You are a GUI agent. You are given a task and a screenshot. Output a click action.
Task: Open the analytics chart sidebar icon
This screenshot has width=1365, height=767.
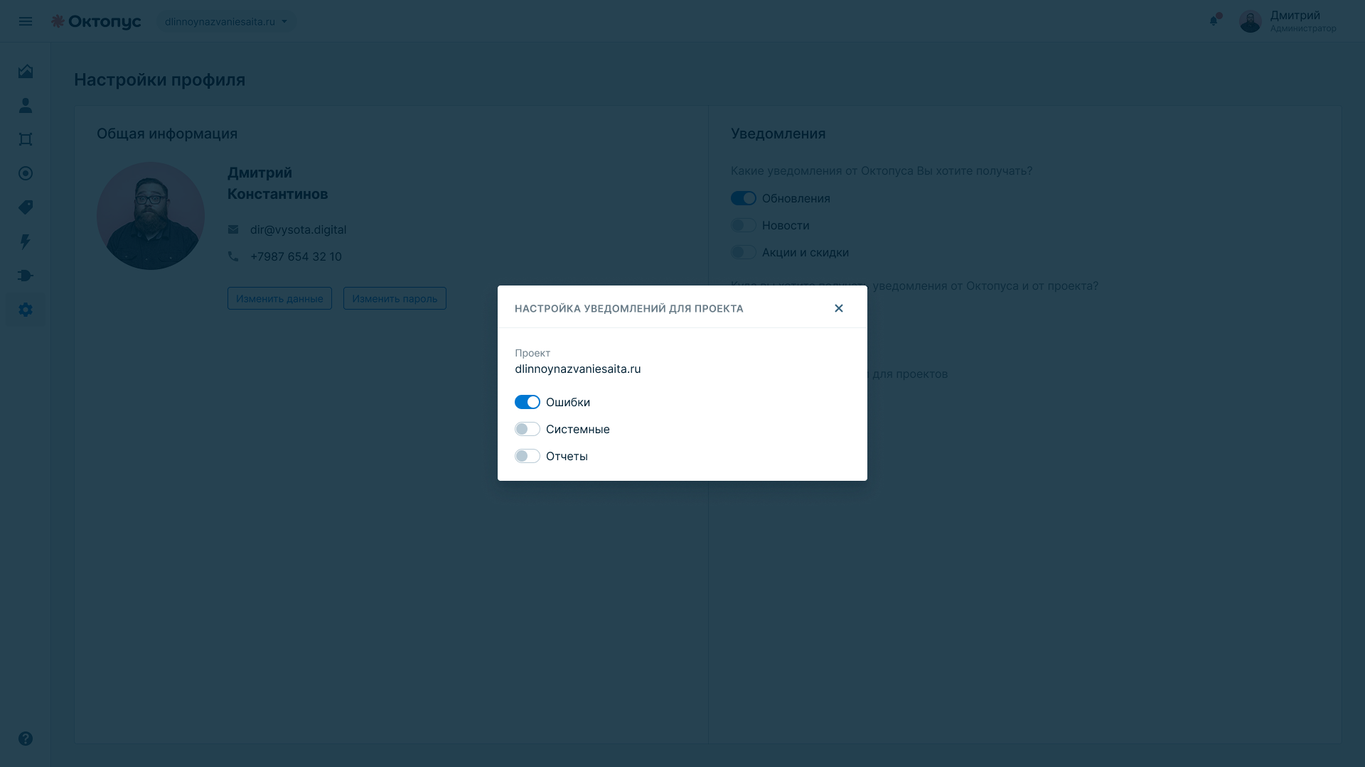tap(26, 71)
